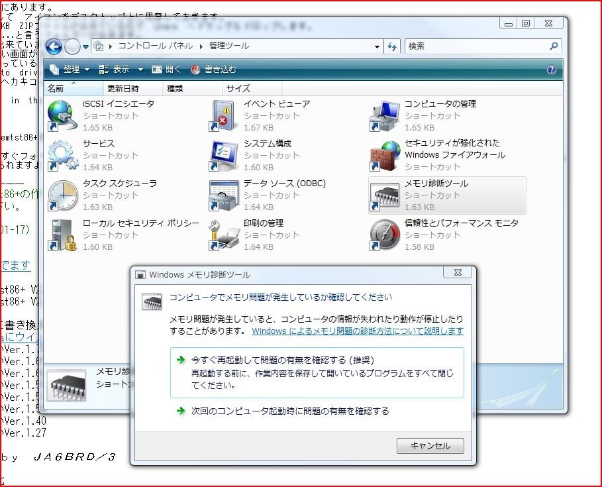This screenshot has height=487, width=602.
Task: Open the タスク スケジューラ clock icon
Action: [x=62, y=195]
